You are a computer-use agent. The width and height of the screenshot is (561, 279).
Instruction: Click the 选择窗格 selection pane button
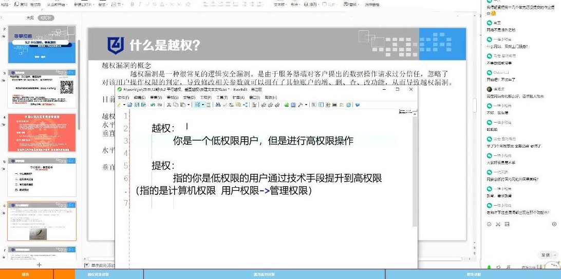click(x=372, y=5)
